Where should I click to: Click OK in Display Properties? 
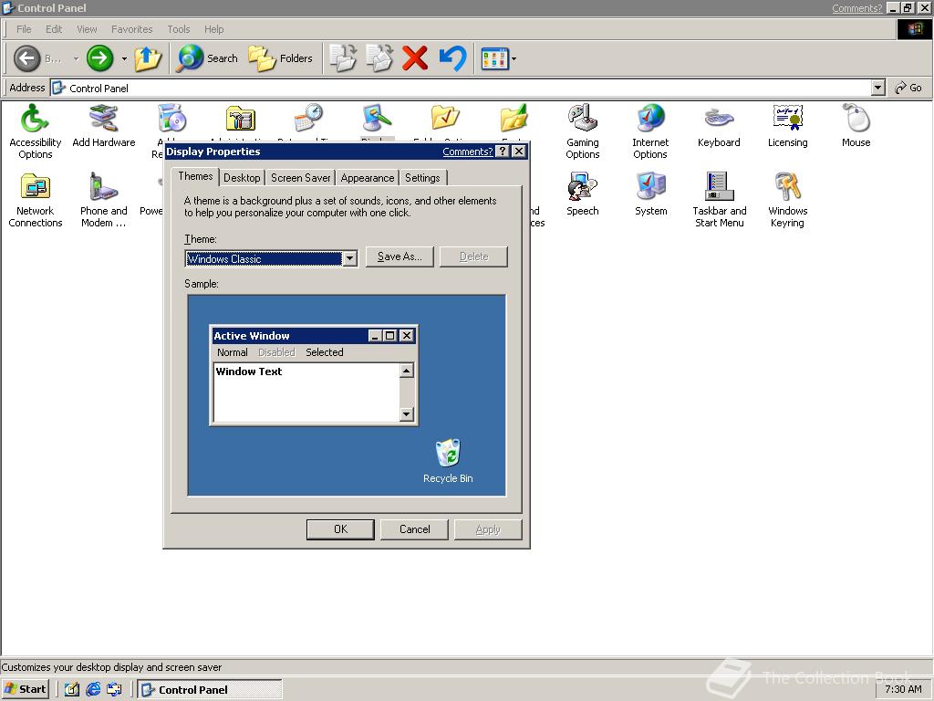340,529
